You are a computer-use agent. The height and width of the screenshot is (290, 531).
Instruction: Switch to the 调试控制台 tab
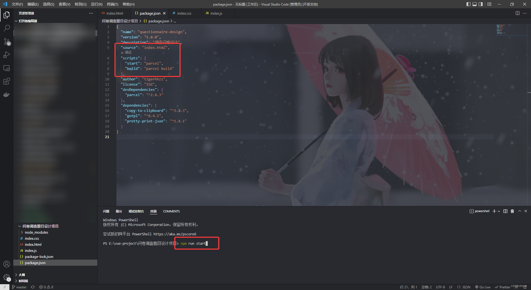(x=136, y=211)
